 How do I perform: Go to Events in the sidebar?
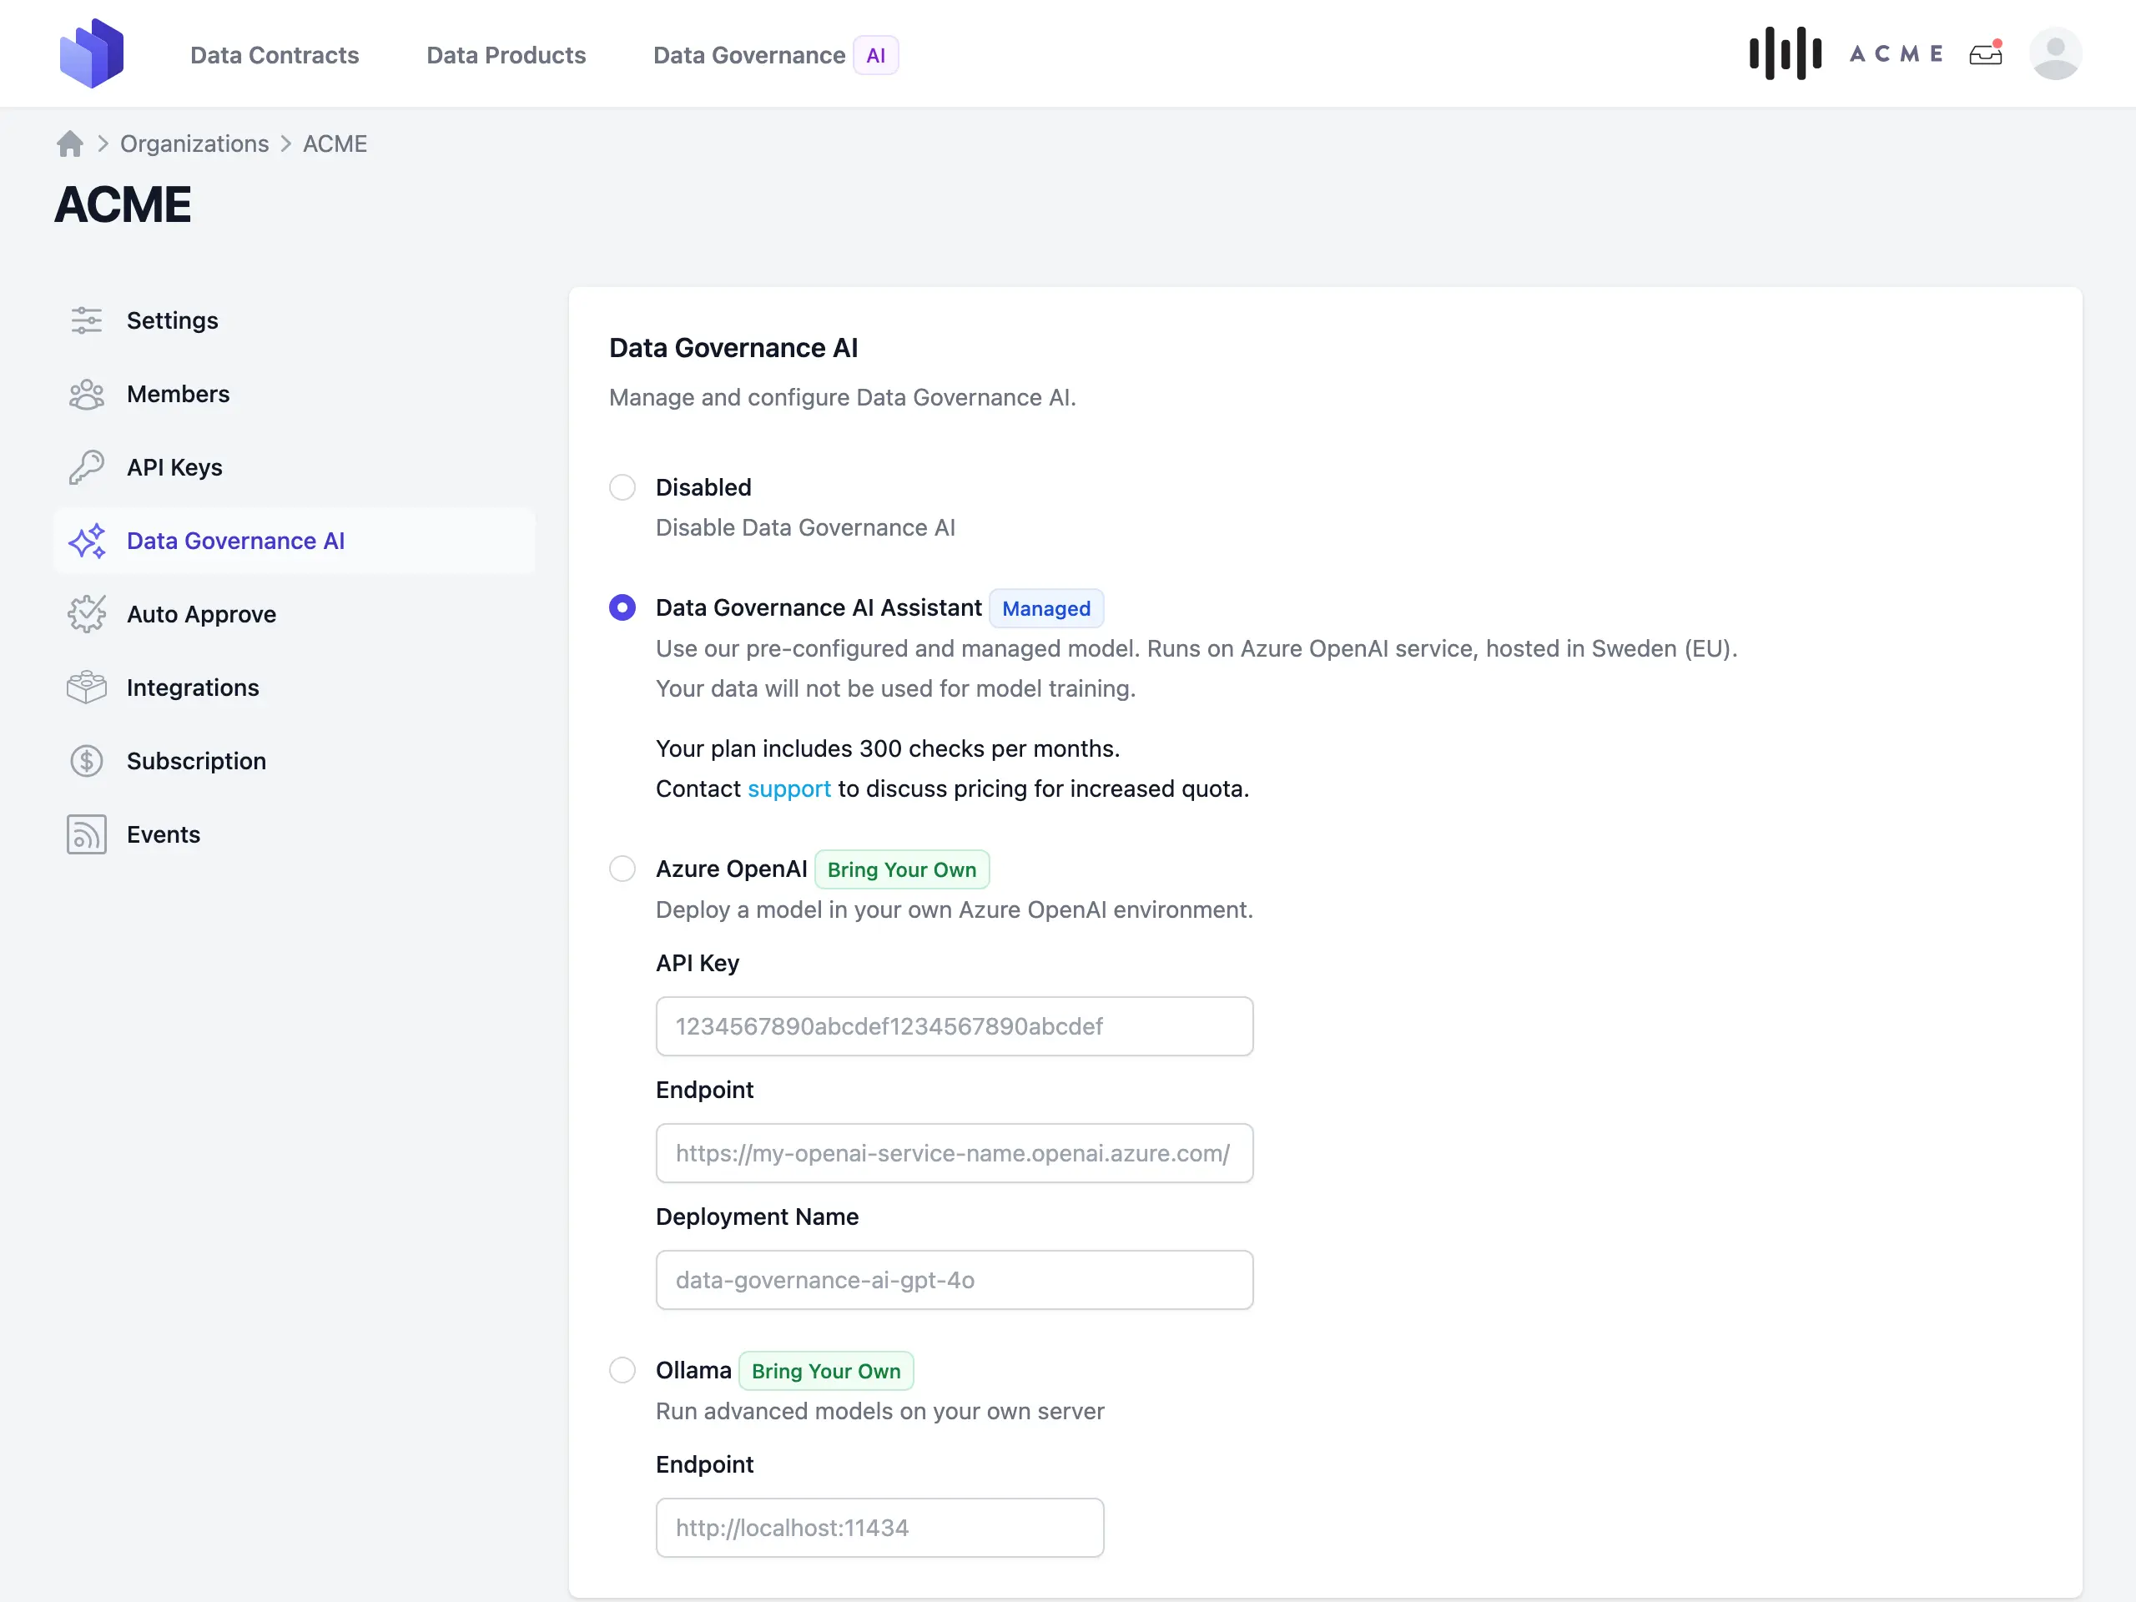coord(295,834)
